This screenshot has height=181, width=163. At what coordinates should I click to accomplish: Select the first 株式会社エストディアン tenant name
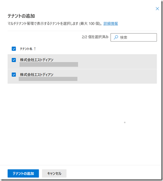(37, 60)
